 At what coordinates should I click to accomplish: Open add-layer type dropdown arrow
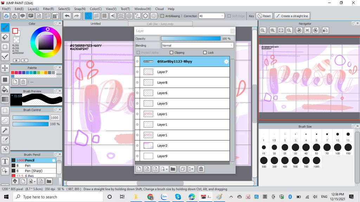[x=167, y=169]
